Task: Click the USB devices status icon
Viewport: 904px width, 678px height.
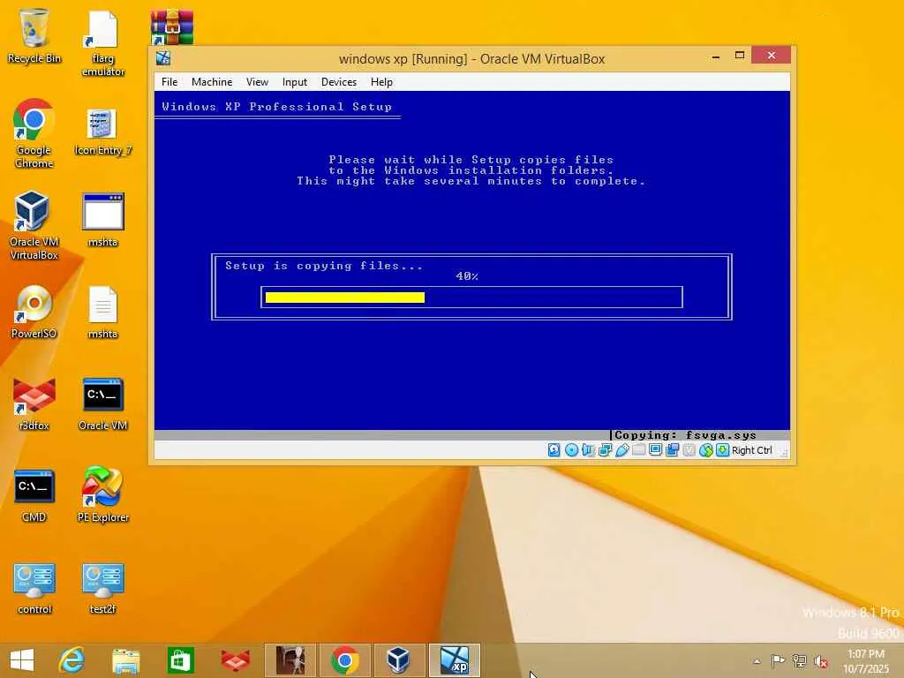Action: pos(622,450)
